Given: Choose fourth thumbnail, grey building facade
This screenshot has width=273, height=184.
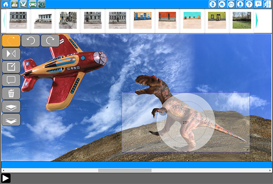Looking at the screenshot, I should (x=93, y=20).
